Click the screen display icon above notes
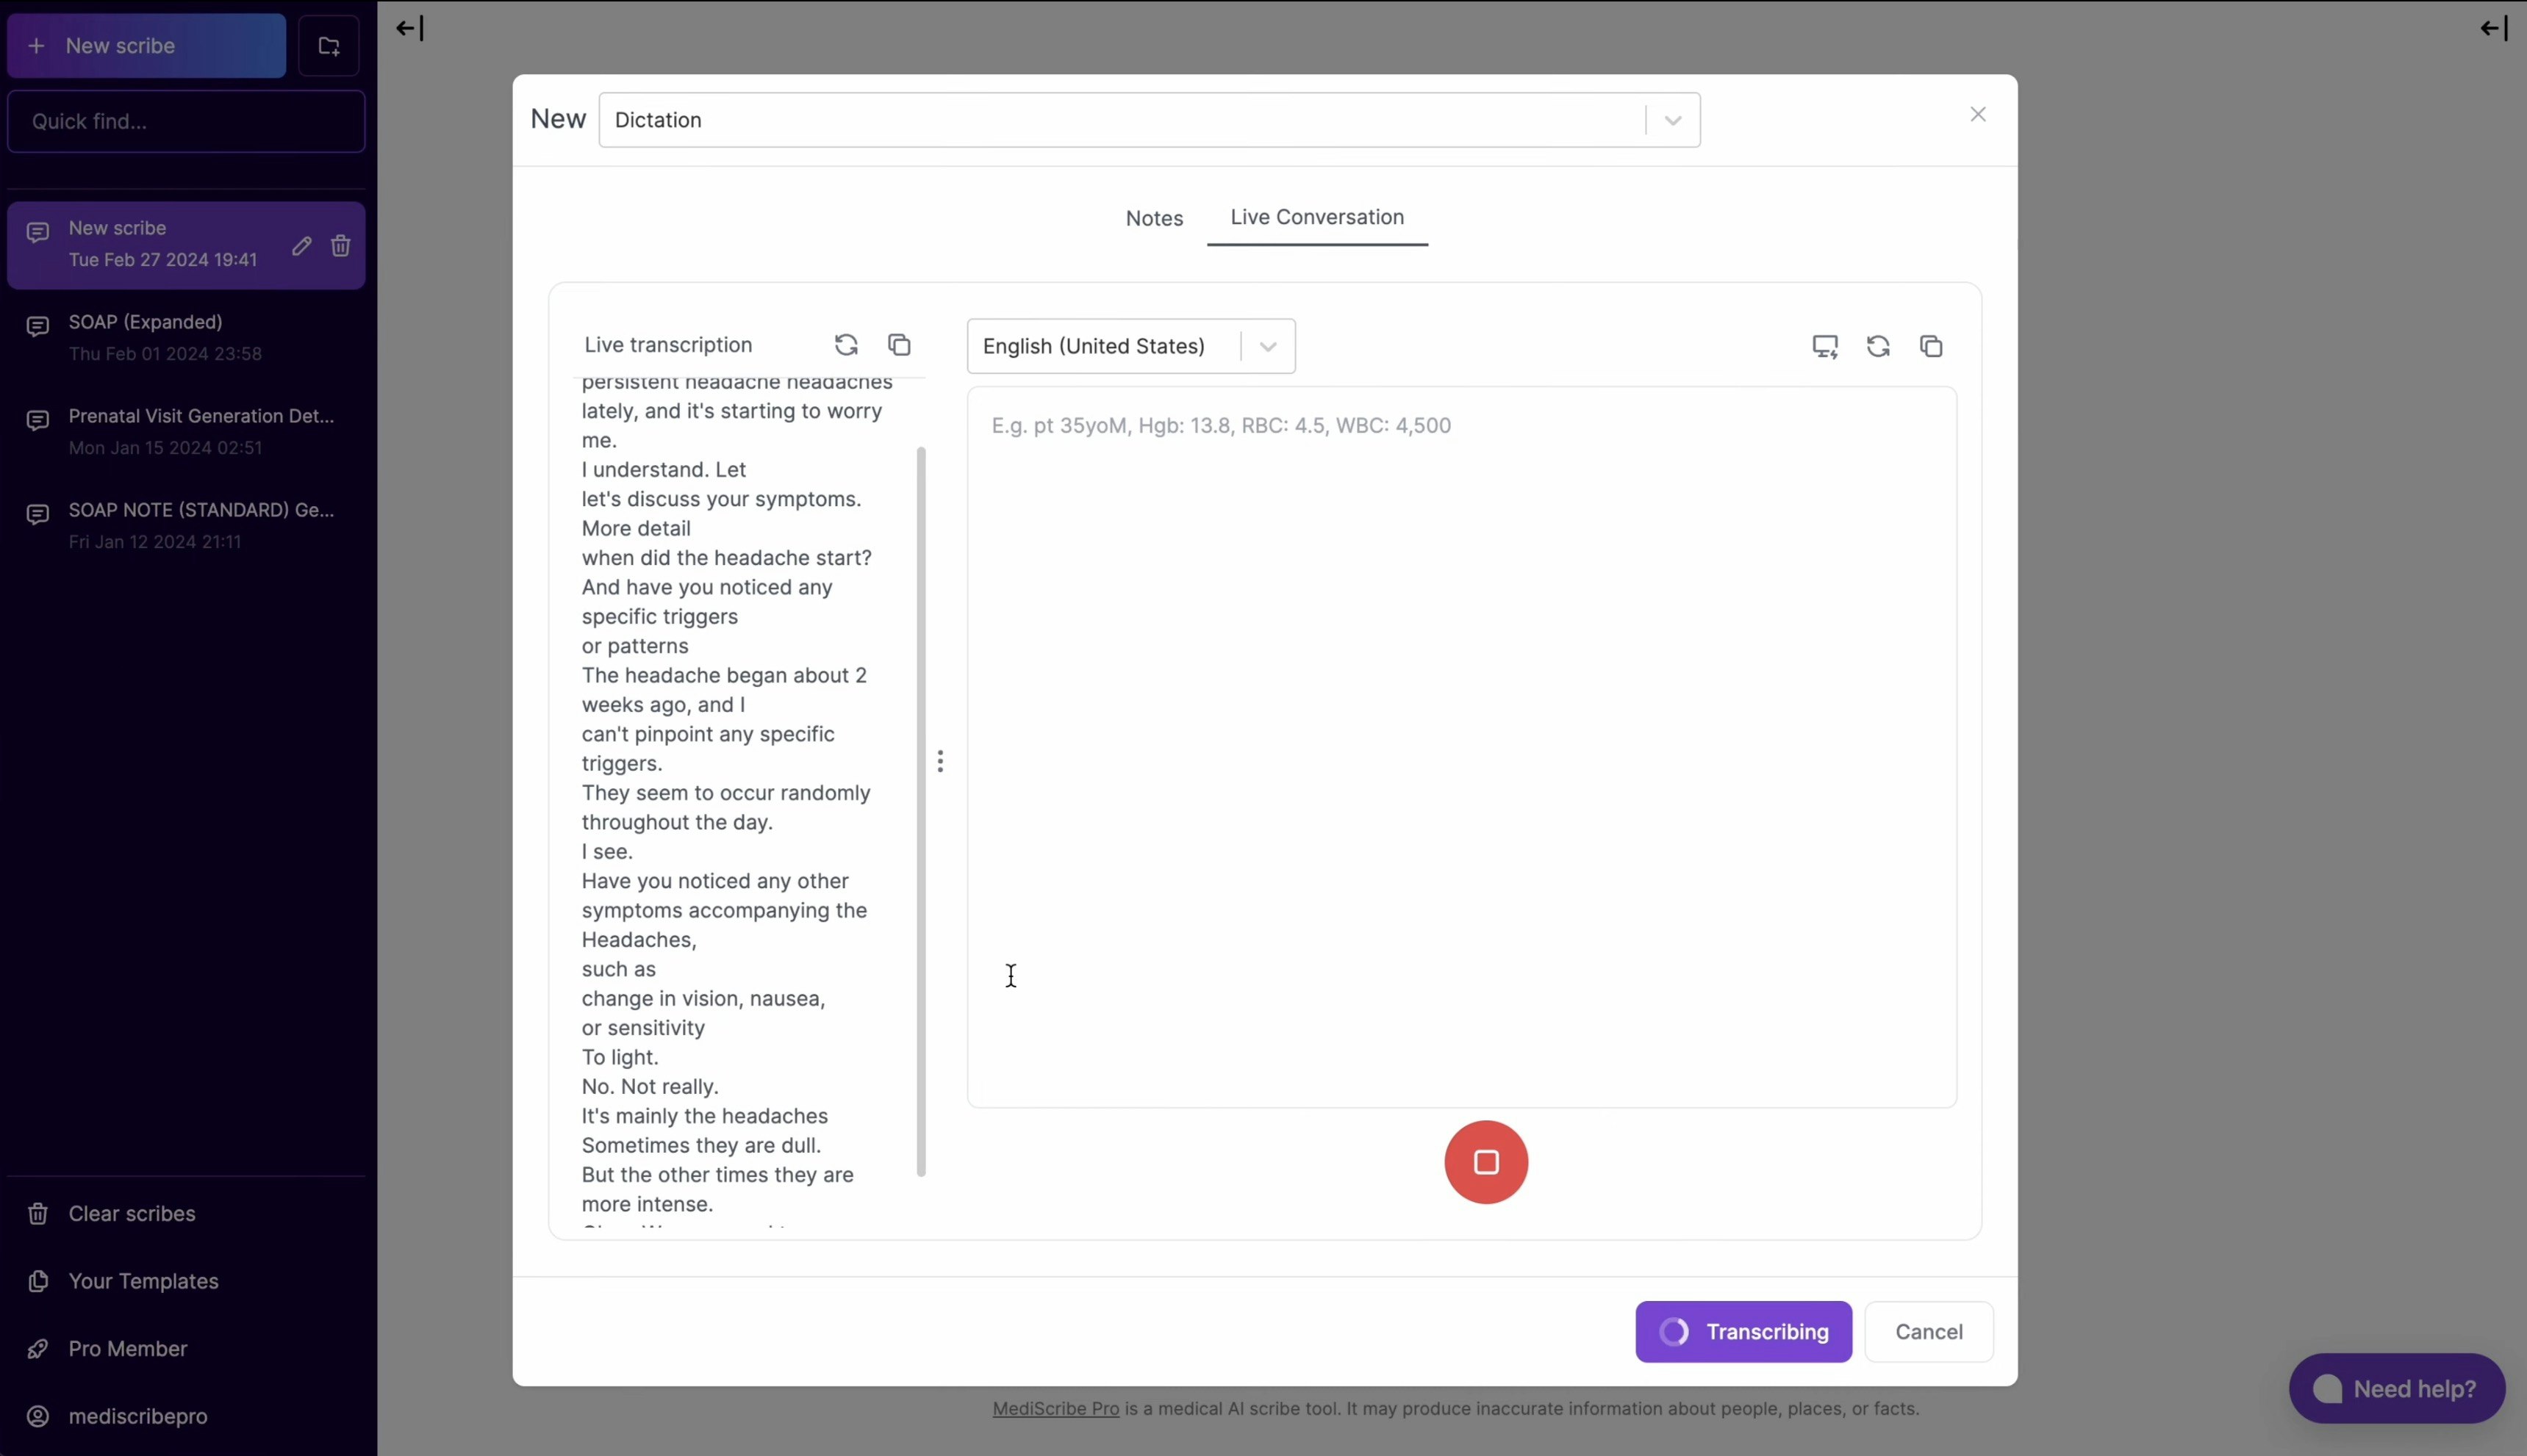Viewport: 2527px width, 1456px height. pyautogui.click(x=1825, y=346)
